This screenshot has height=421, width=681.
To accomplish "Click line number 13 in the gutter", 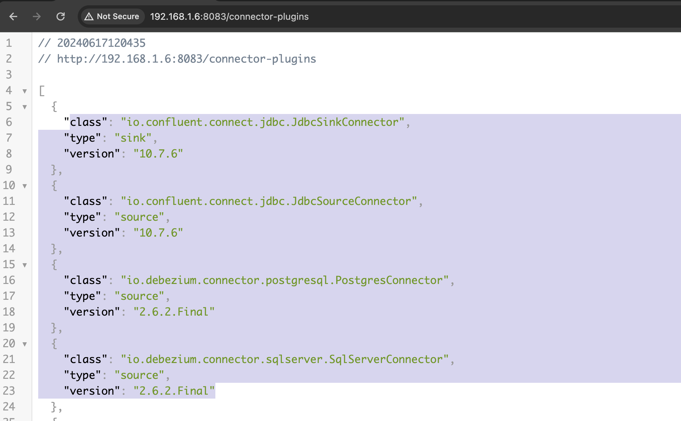I will tap(9, 233).
